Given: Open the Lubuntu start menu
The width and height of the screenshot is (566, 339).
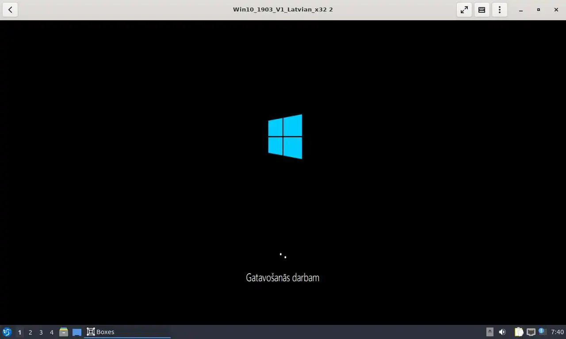Looking at the screenshot, I should click(x=7, y=332).
